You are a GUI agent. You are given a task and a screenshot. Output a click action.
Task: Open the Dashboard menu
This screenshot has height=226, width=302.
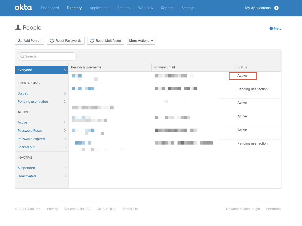[x=50, y=8]
